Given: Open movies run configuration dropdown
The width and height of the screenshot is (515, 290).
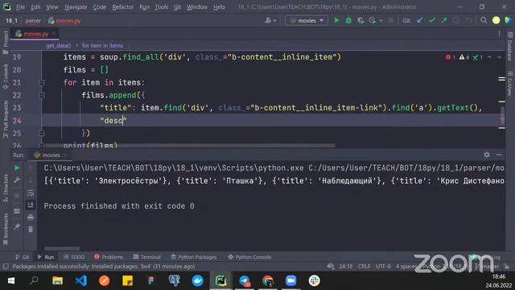Looking at the screenshot, I should (x=306, y=20).
